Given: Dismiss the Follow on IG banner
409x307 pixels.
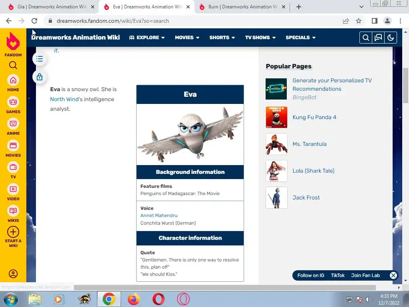Looking at the screenshot, I should pos(393,275).
